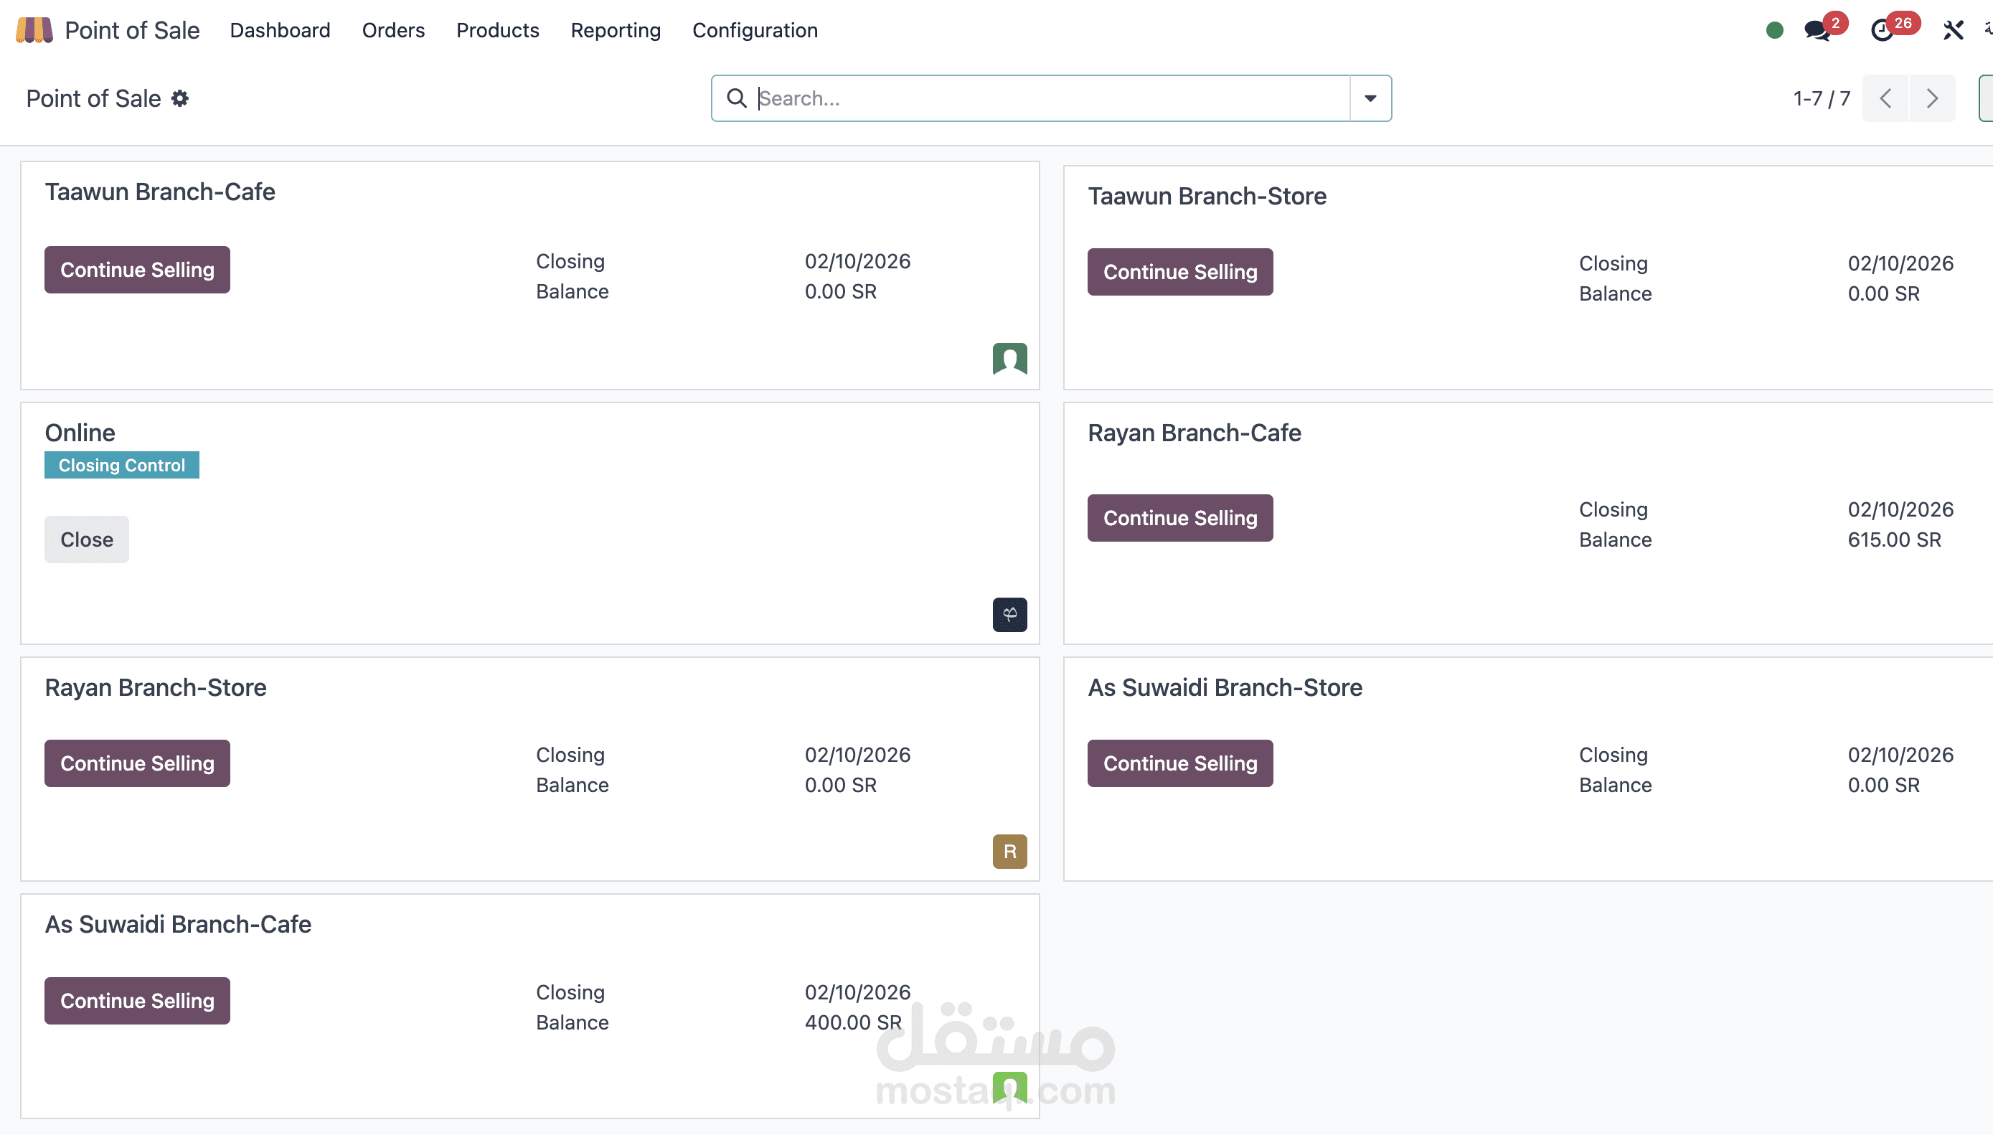Open the messages chat icon
The image size is (1993, 1135).
tap(1817, 30)
